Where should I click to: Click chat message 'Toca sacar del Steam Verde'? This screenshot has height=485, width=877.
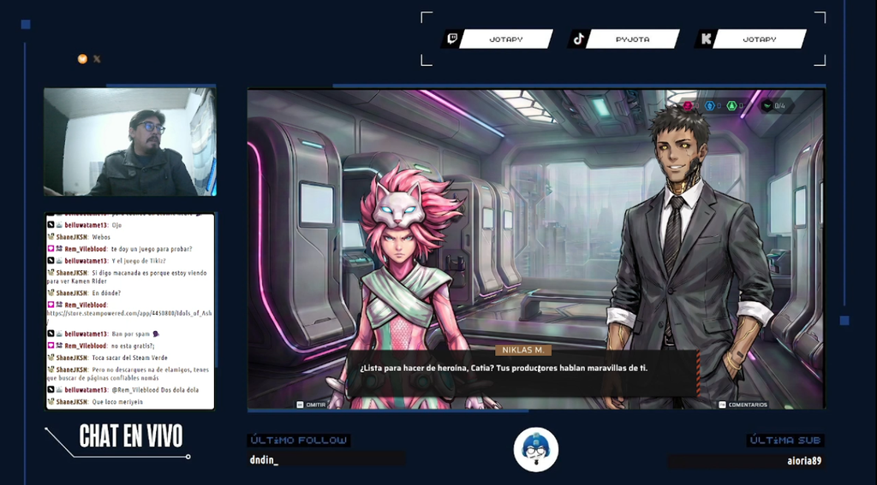[130, 358]
